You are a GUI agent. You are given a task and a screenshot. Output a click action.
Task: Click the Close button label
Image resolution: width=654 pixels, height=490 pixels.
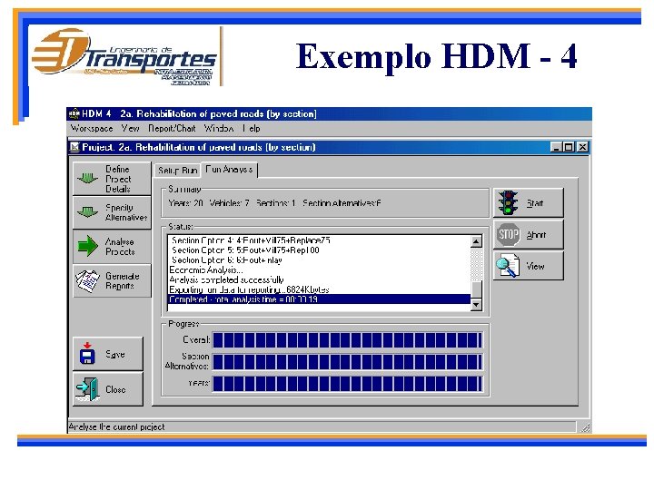click(x=115, y=389)
